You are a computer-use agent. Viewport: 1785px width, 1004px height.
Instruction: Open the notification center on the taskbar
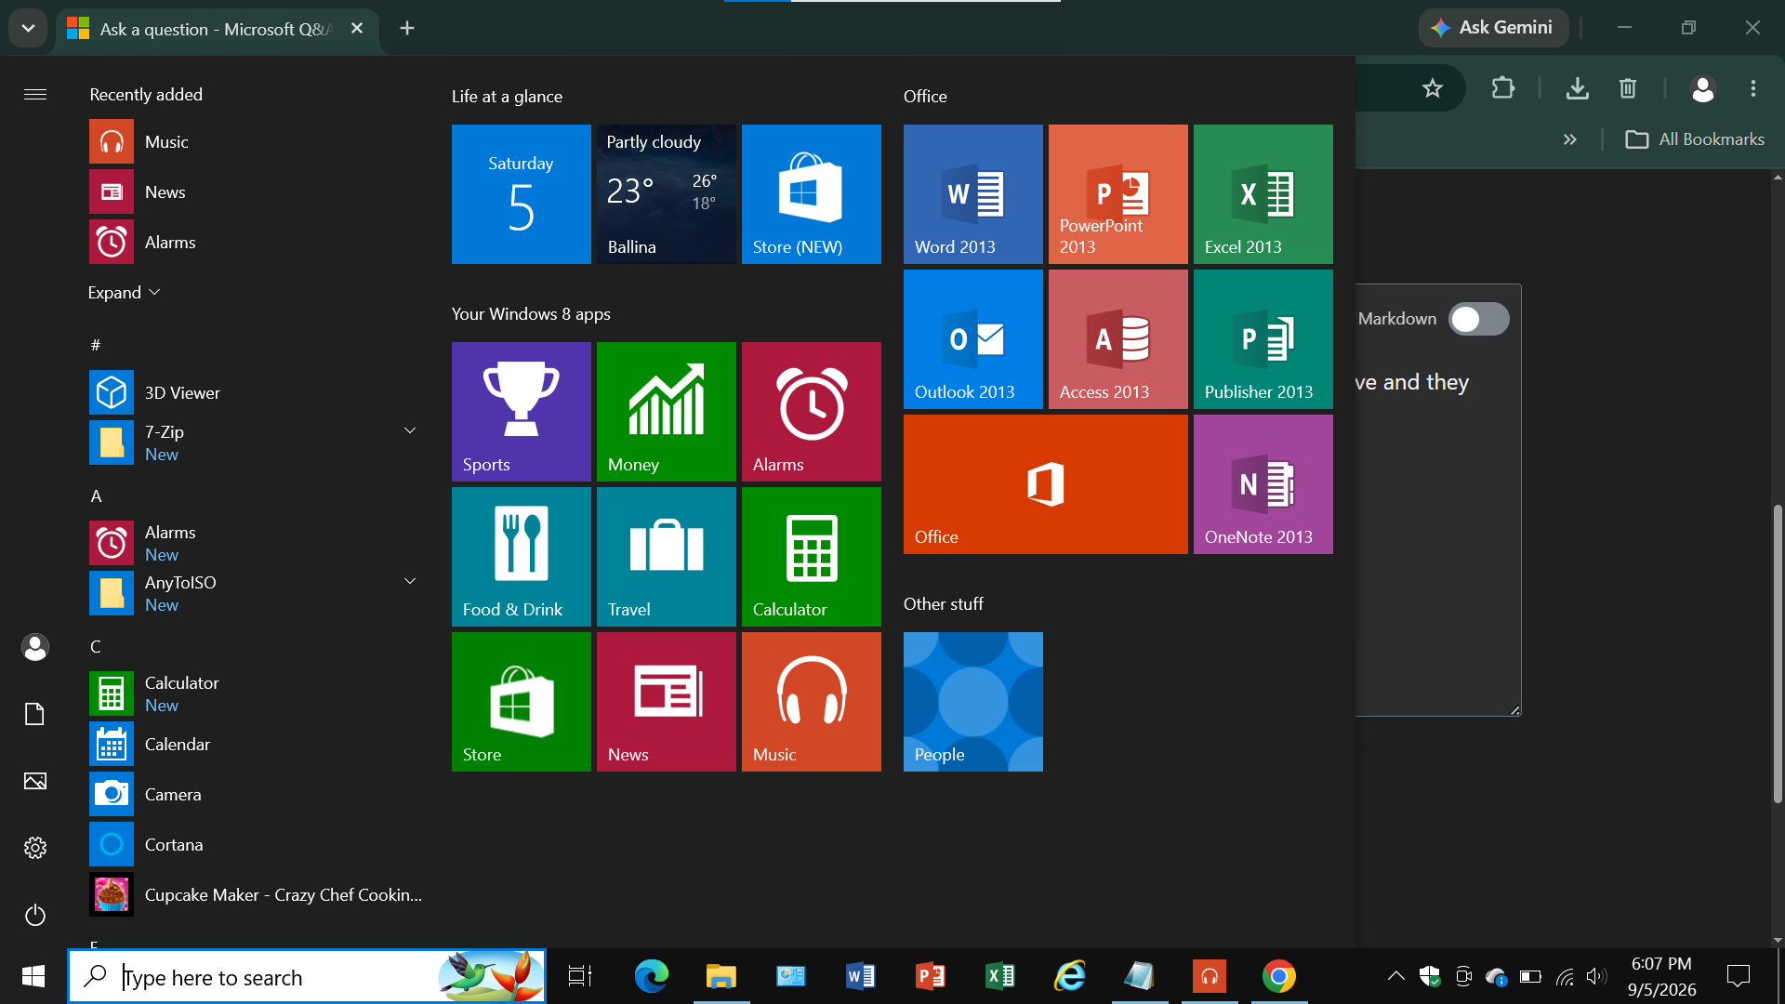click(1738, 976)
